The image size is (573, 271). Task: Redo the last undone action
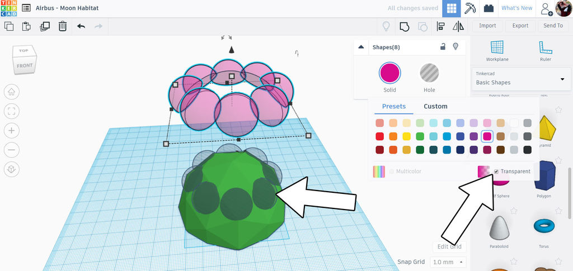pyautogui.click(x=98, y=26)
